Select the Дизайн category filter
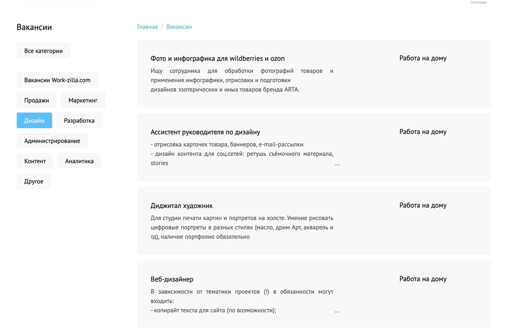 click(34, 120)
